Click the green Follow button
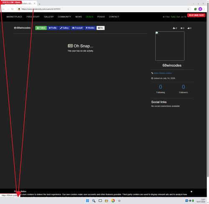This screenshot has height=204, width=209. pyautogui.click(x=41, y=28)
